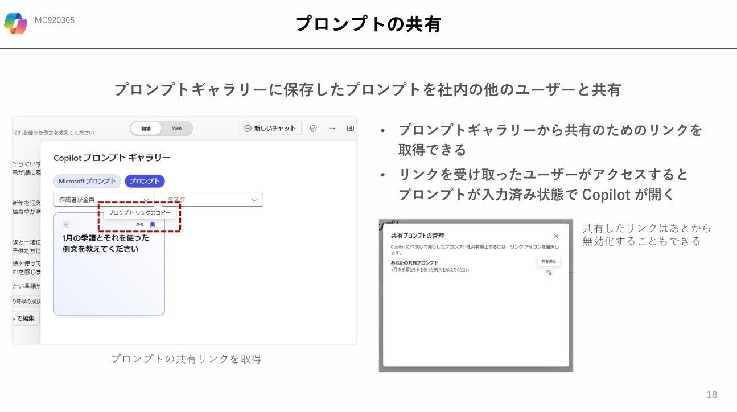Click the 共有停止 tooltip button
This screenshot has height=412, width=737.
549,261
